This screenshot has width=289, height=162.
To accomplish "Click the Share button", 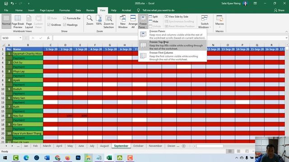I will coord(279,10).
